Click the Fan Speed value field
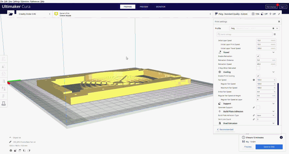 pos(266,80)
